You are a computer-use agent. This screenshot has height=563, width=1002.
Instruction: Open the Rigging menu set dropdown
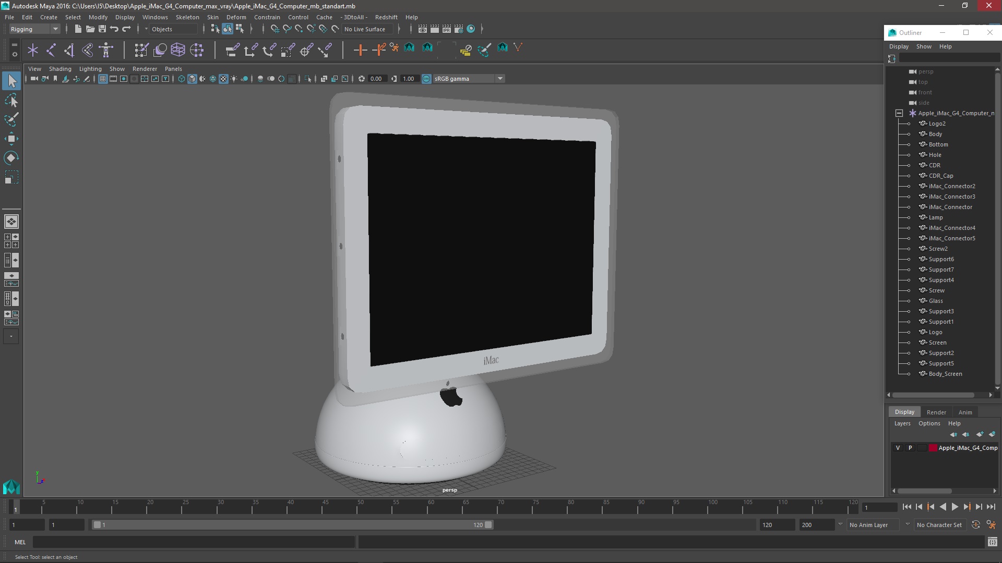click(34, 29)
